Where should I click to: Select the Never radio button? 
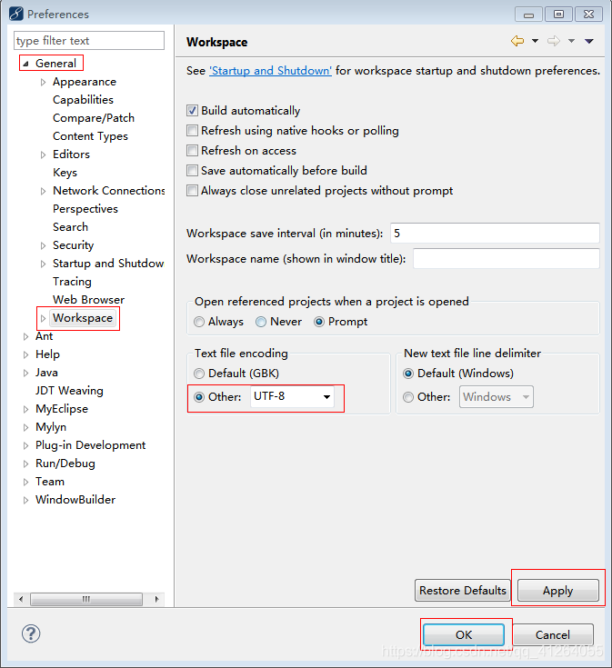[x=261, y=322]
